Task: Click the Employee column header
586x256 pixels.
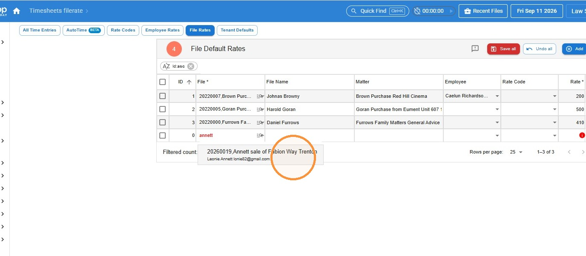Action: click(472, 82)
